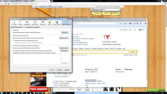Click the Найти search button
167x94 pixels.
pyautogui.click(x=133, y=52)
